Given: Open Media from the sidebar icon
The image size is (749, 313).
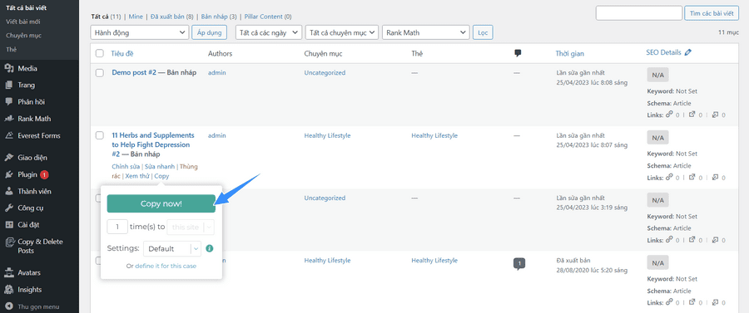Looking at the screenshot, I should tap(8, 69).
